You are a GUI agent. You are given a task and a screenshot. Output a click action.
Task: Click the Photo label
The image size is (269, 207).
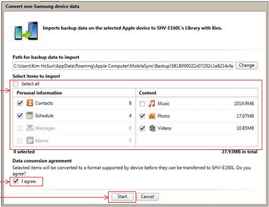click(x=164, y=116)
